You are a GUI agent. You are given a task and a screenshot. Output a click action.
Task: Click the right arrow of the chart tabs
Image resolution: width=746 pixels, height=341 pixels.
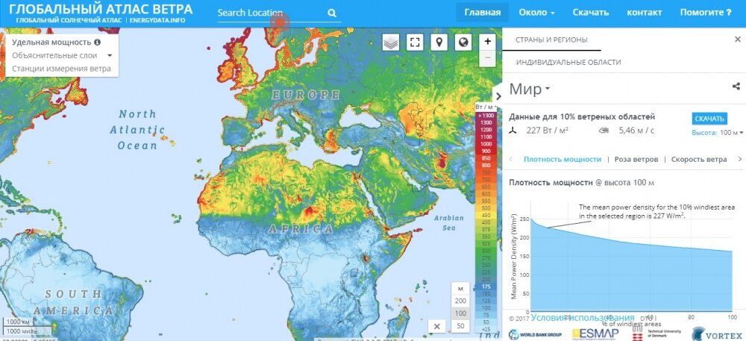(739, 160)
